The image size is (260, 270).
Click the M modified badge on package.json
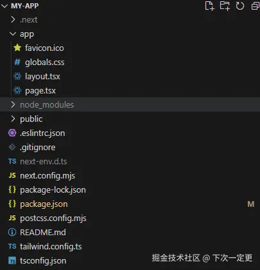click(x=251, y=204)
